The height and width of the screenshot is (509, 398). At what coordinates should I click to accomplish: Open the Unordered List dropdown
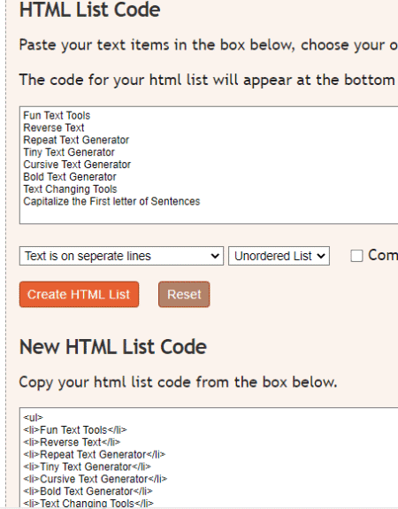279,256
